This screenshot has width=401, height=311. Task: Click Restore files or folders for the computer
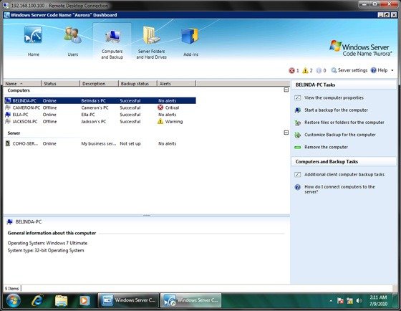tap(344, 123)
